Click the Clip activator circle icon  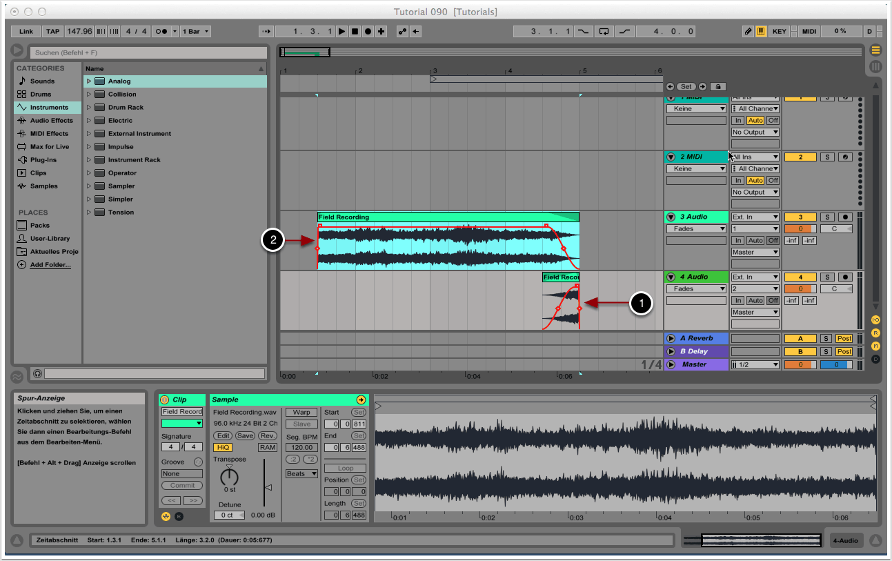click(x=165, y=400)
